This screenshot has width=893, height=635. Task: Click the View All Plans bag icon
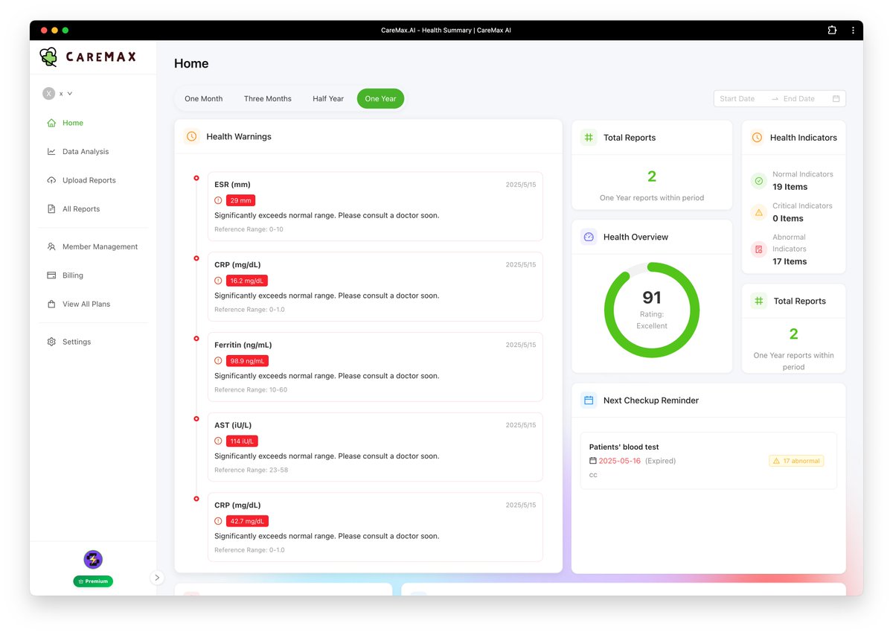coord(51,304)
